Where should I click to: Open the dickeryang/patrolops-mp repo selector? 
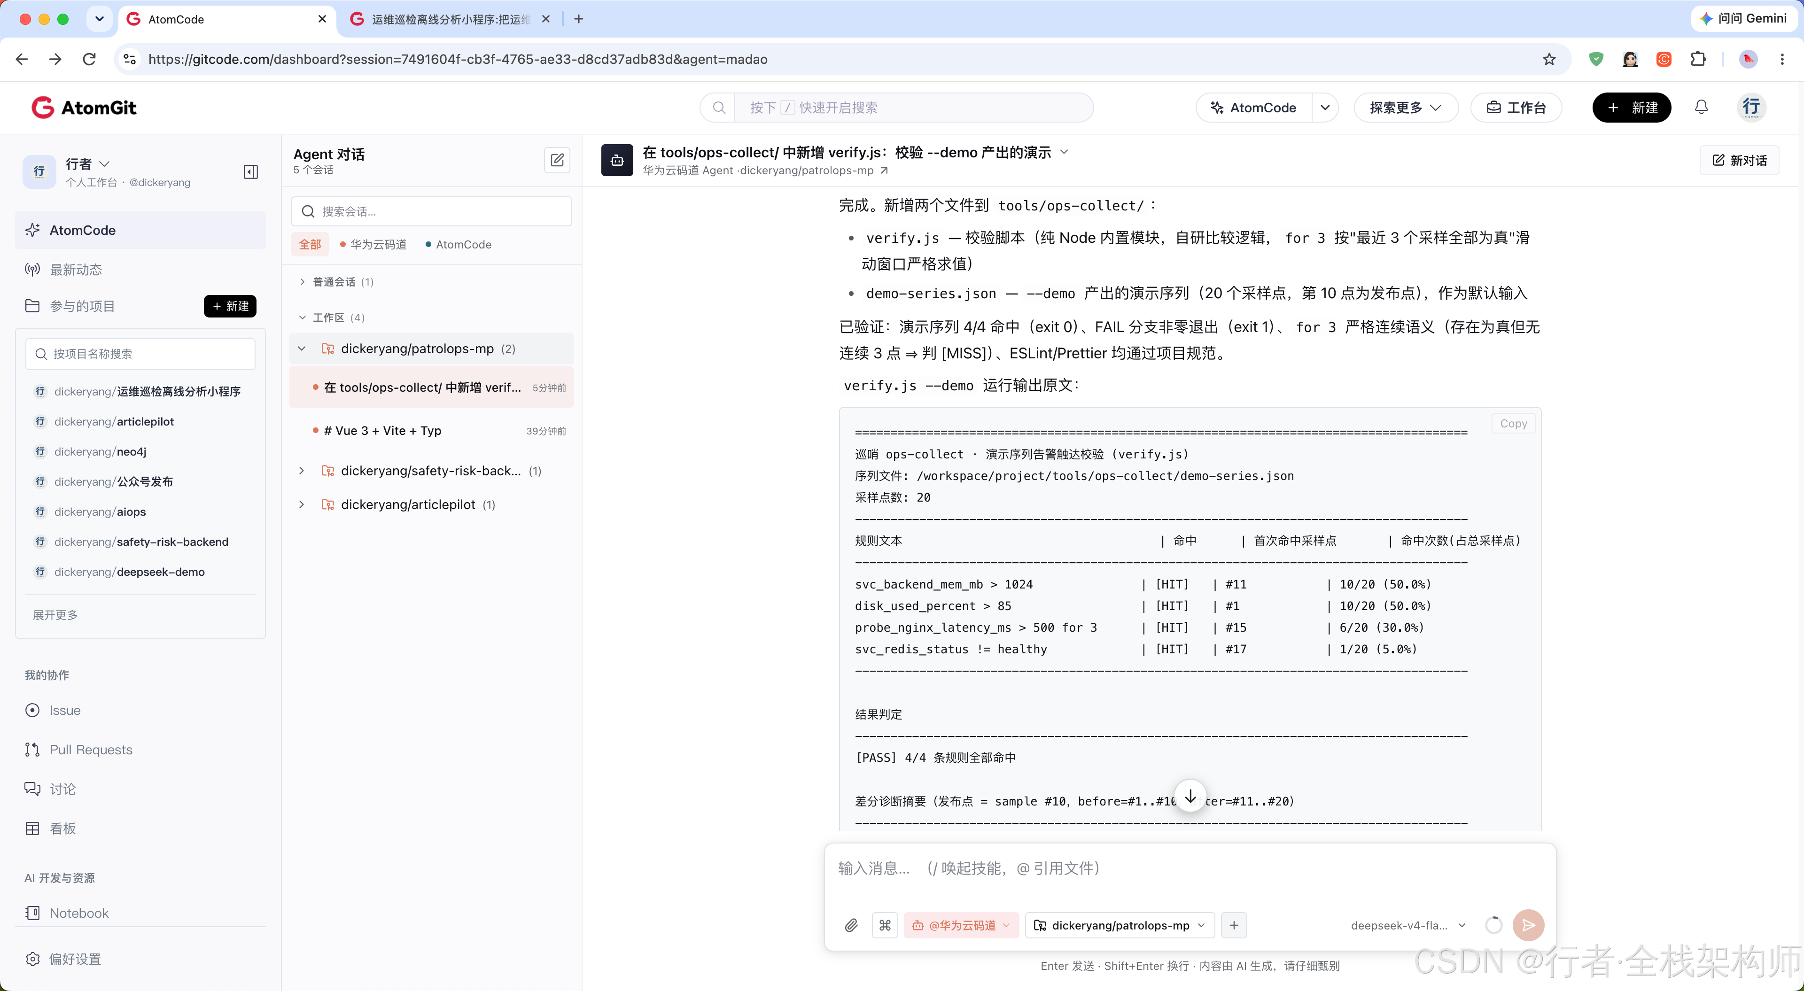[x=1119, y=925]
